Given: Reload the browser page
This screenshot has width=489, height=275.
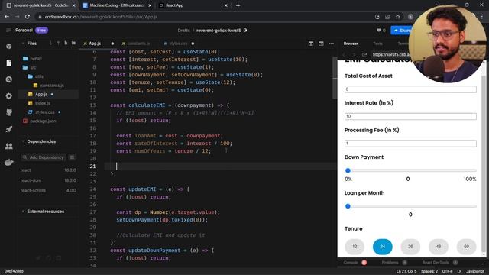Looking at the screenshot, I should (28, 17).
